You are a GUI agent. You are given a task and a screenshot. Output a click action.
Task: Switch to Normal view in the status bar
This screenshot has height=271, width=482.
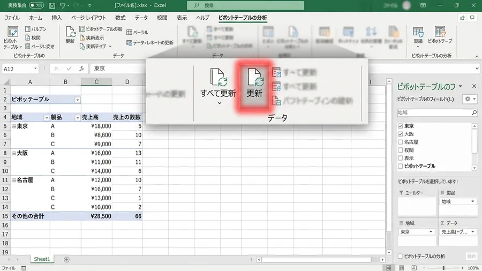click(x=389, y=268)
